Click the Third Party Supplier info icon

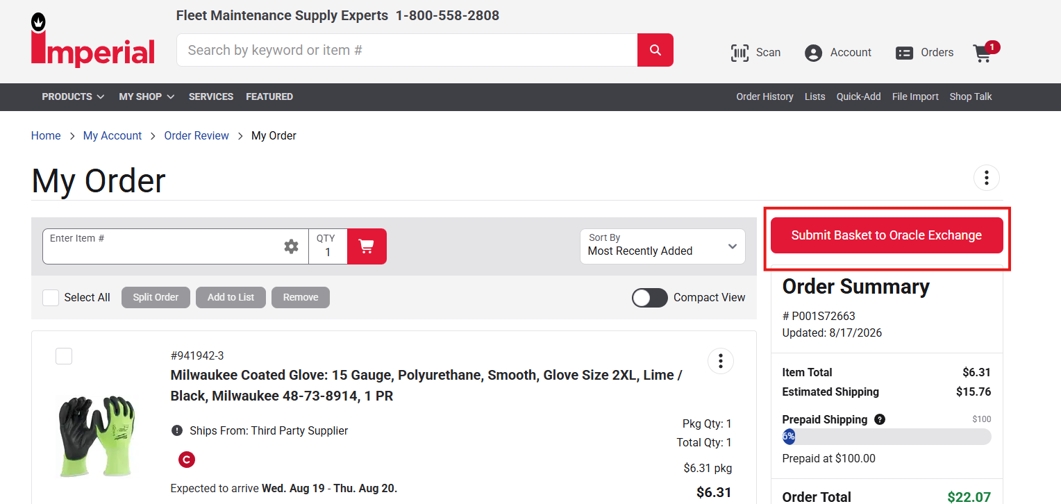[x=177, y=430]
